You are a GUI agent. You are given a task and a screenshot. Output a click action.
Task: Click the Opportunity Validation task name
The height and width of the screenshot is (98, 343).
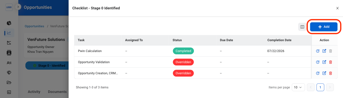click(94, 62)
